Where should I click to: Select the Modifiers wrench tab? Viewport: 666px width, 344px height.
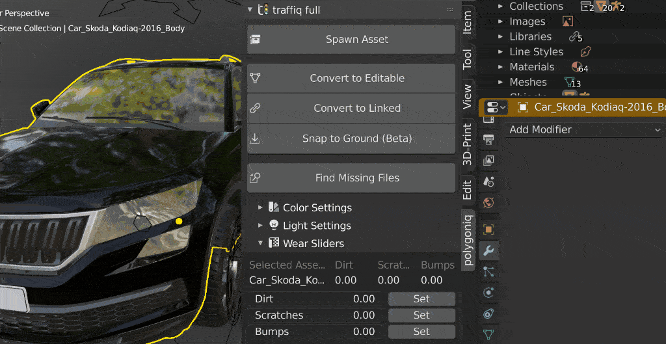[x=488, y=251]
